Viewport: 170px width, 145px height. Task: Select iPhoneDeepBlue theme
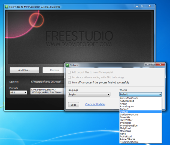[x=141, y=125]
